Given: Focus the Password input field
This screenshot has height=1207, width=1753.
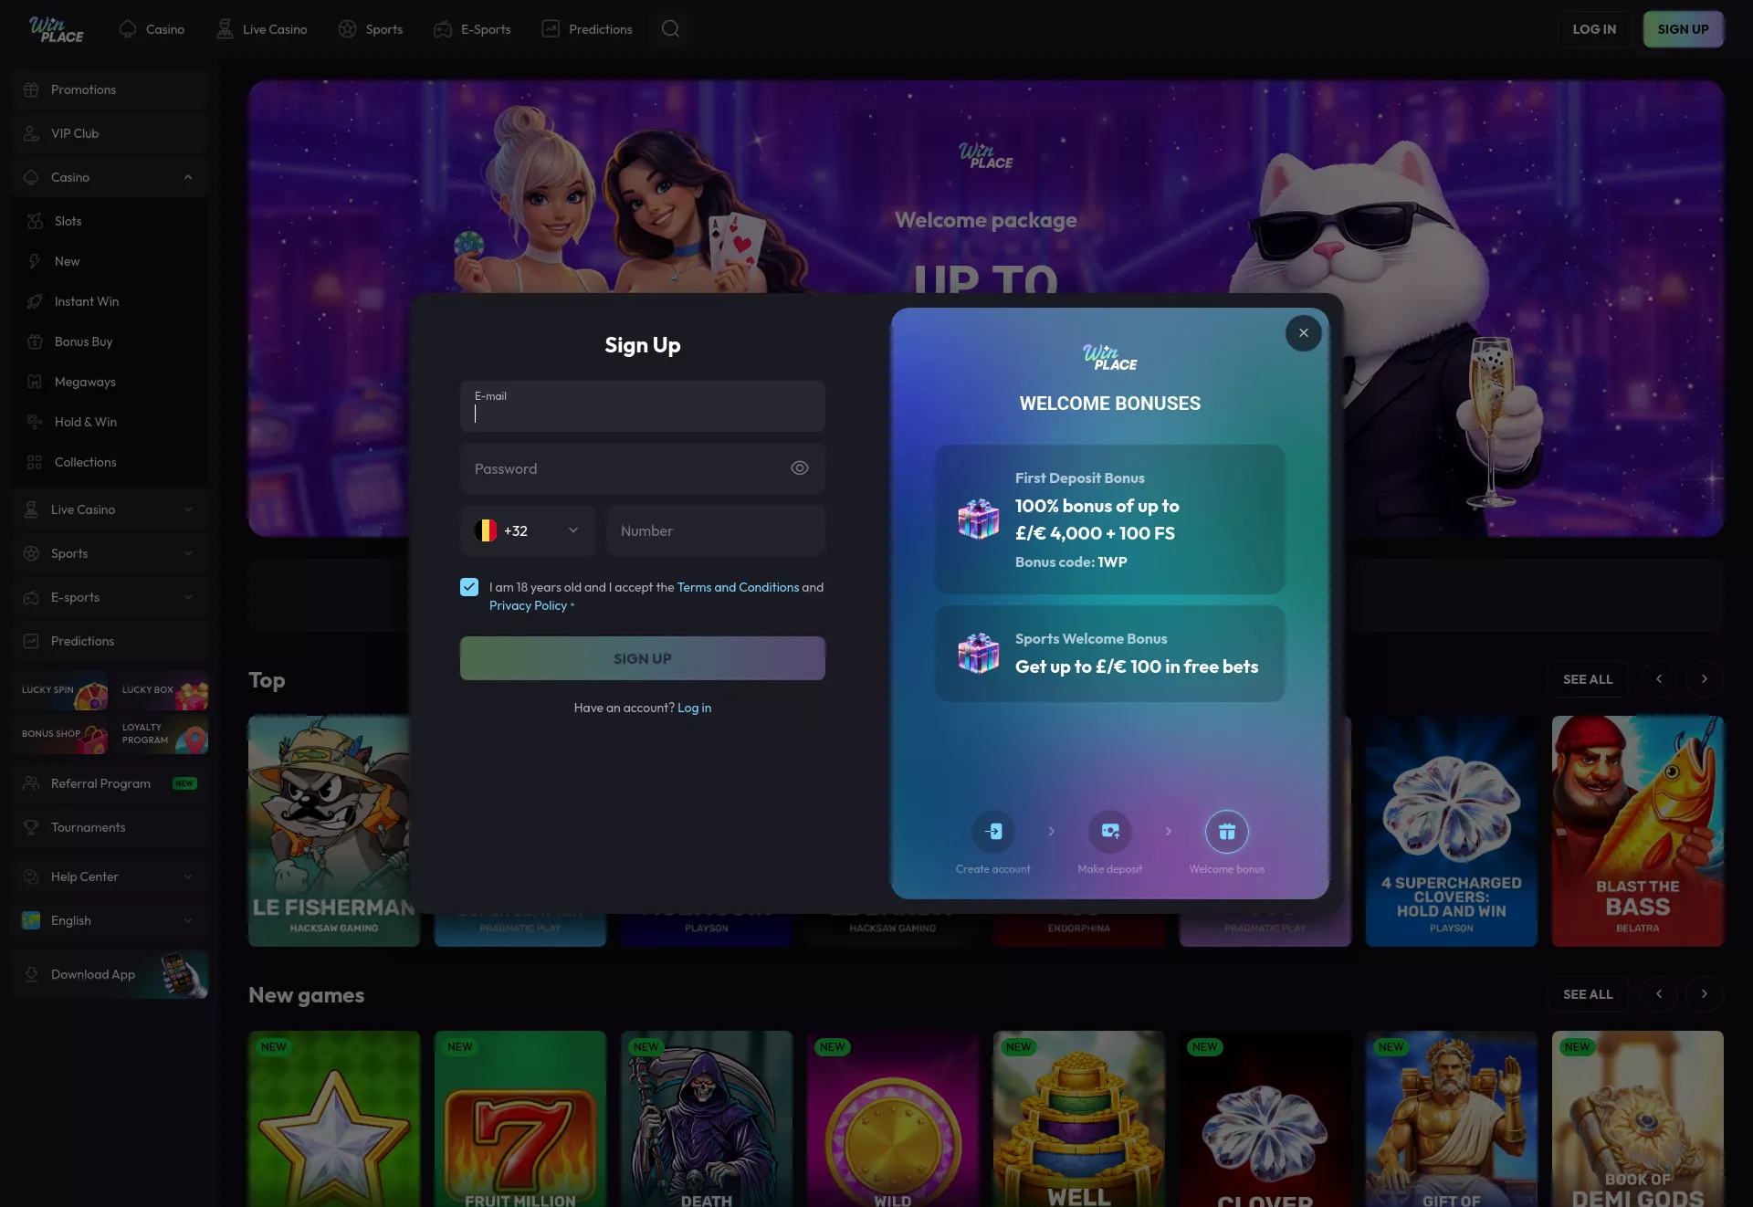Looking at the screenshot, I should pyautogui.click(x=643, y=468).
